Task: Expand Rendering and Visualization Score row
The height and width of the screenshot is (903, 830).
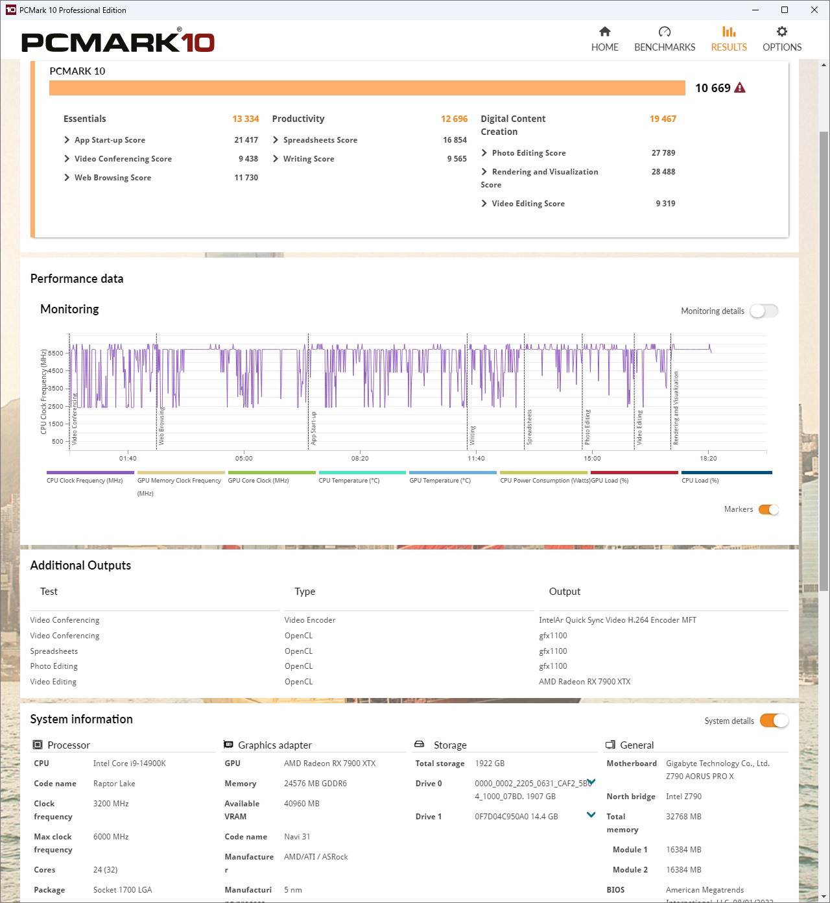Action: [484, 172]
